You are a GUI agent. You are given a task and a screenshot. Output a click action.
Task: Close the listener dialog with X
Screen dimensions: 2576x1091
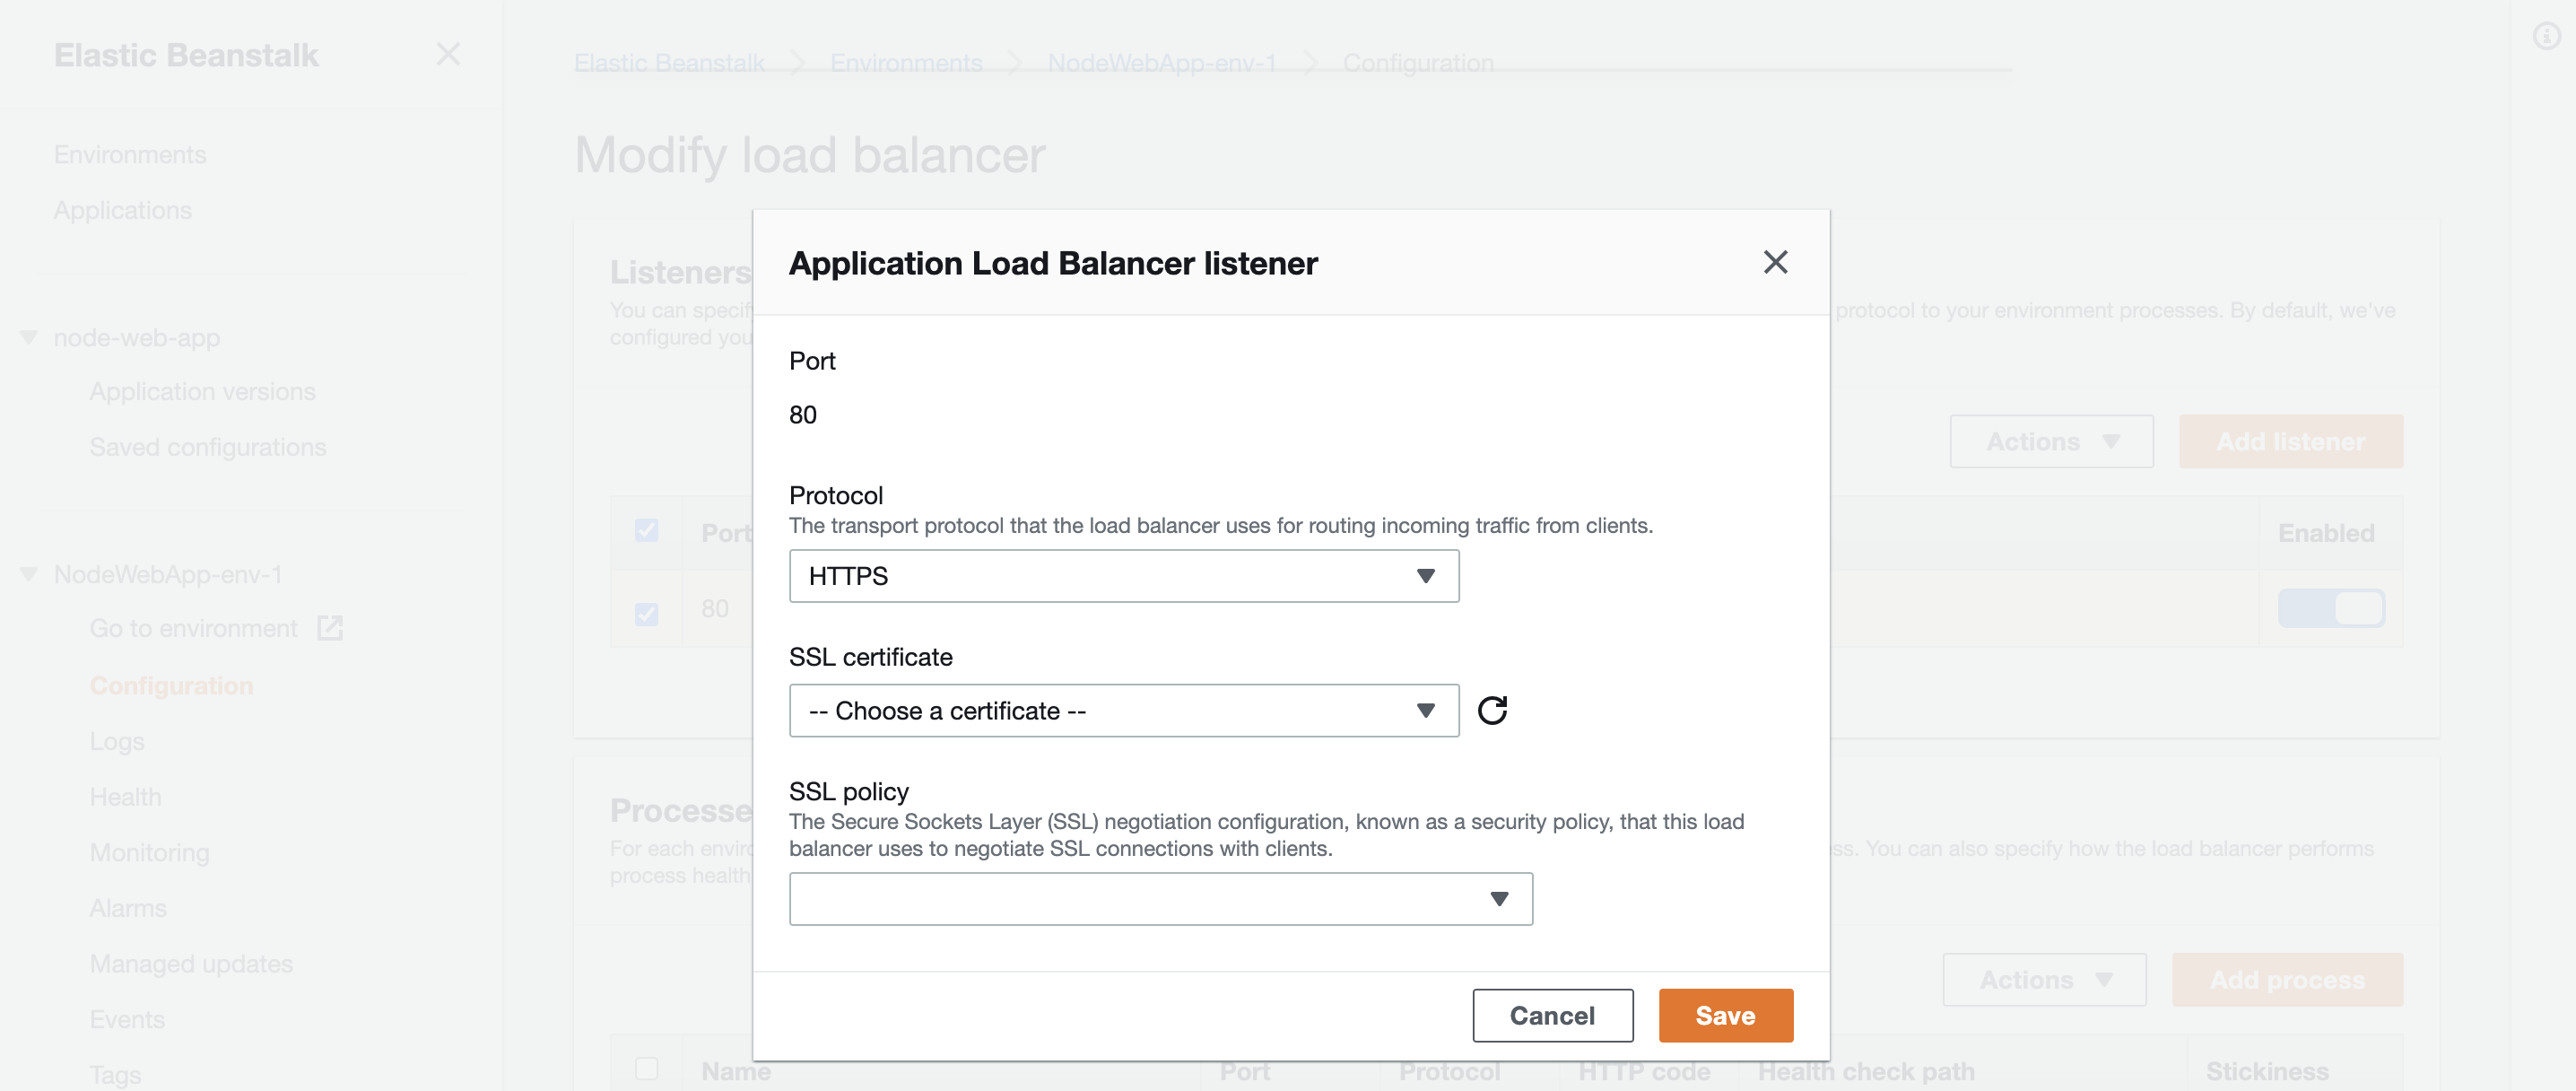[x=1774, y=262]
